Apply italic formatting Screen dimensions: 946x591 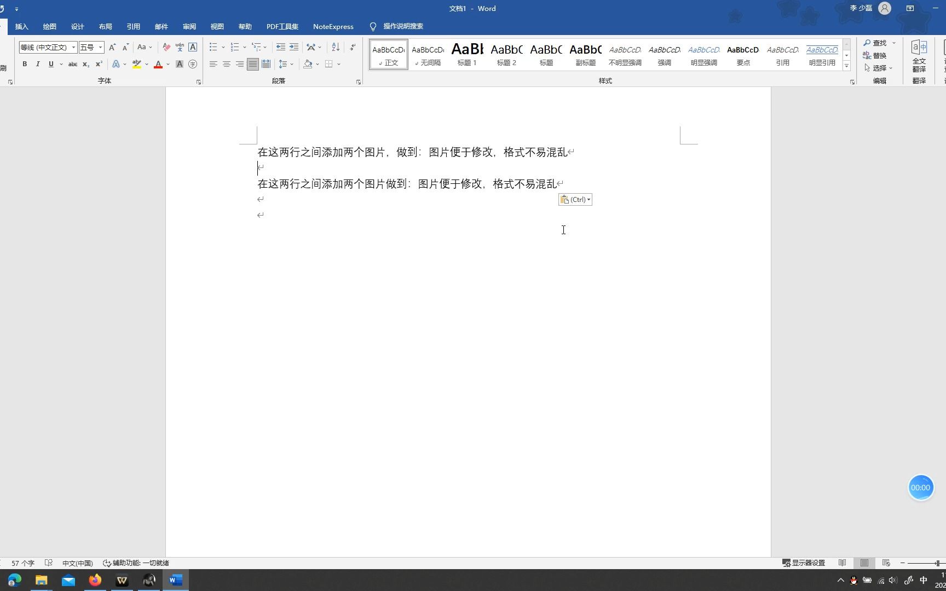pyautogui.click(x=38, y=64)
